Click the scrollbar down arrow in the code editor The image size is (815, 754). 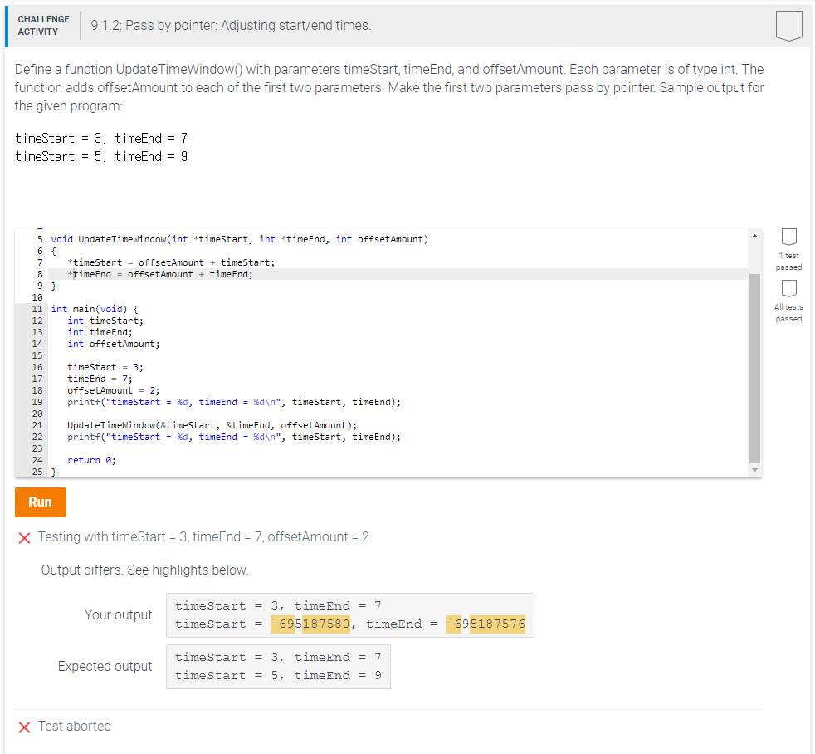click(754, 468)
